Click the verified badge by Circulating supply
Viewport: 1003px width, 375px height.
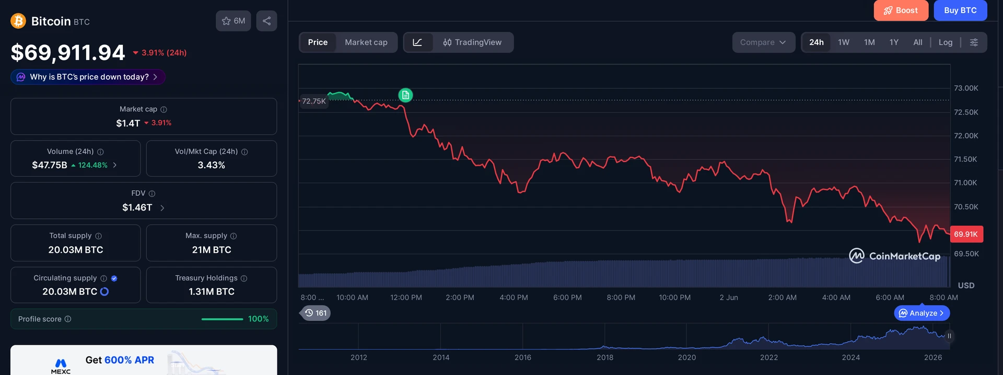click(114, 278)
